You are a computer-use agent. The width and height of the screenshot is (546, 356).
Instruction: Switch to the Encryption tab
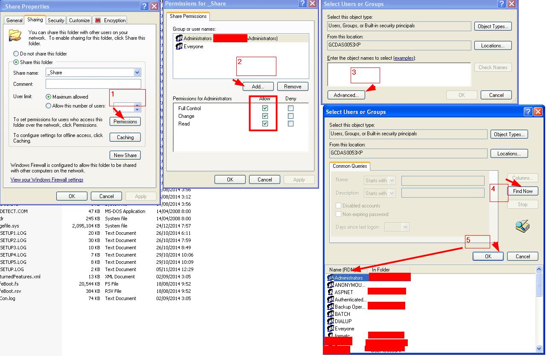110,20
